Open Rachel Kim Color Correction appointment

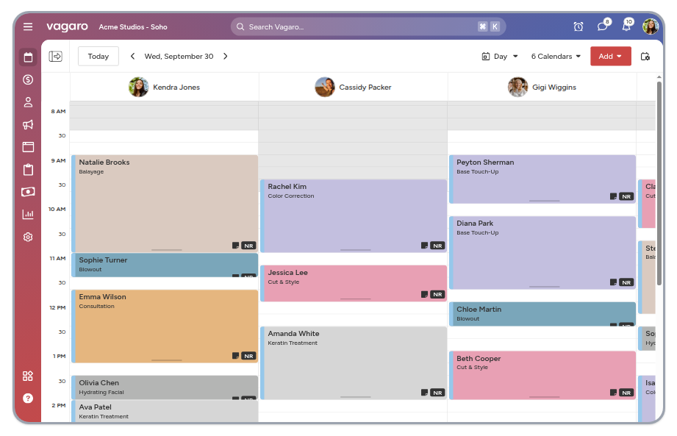[354, 216]
